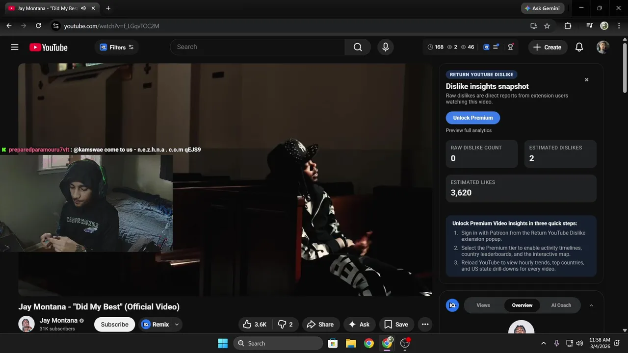Screen dimensions: 628x353
Task: Click the Create button
Action: [548, 47]
